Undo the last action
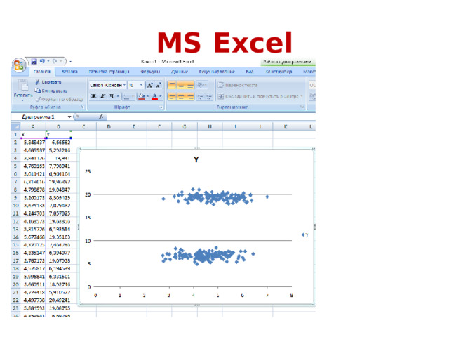The height and width of the screenshot is (337, 449). (42, 61)
